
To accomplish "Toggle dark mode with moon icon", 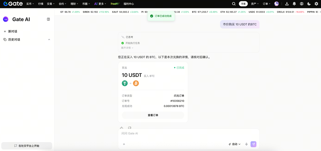I will click(309, 4).
